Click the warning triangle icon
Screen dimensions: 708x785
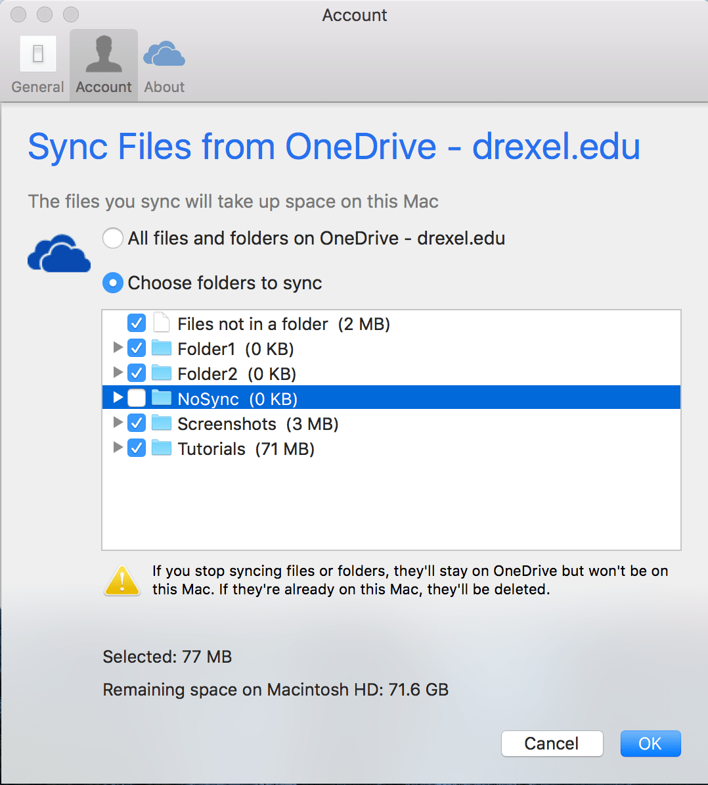[x=122, y=580]
